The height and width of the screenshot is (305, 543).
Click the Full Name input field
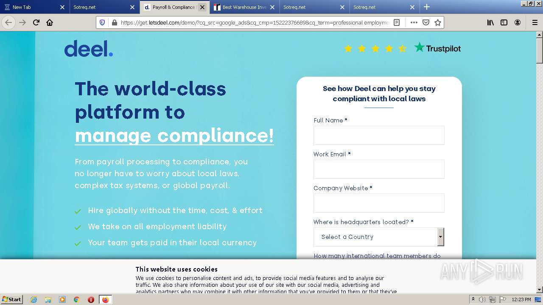point(379,135)
